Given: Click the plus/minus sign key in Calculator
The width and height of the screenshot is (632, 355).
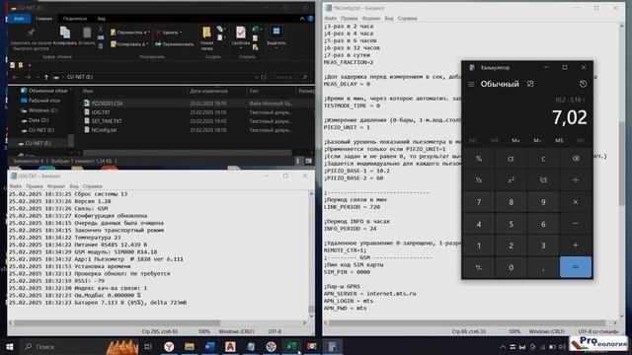Looking at the screenshot, I should click(479, 267).
